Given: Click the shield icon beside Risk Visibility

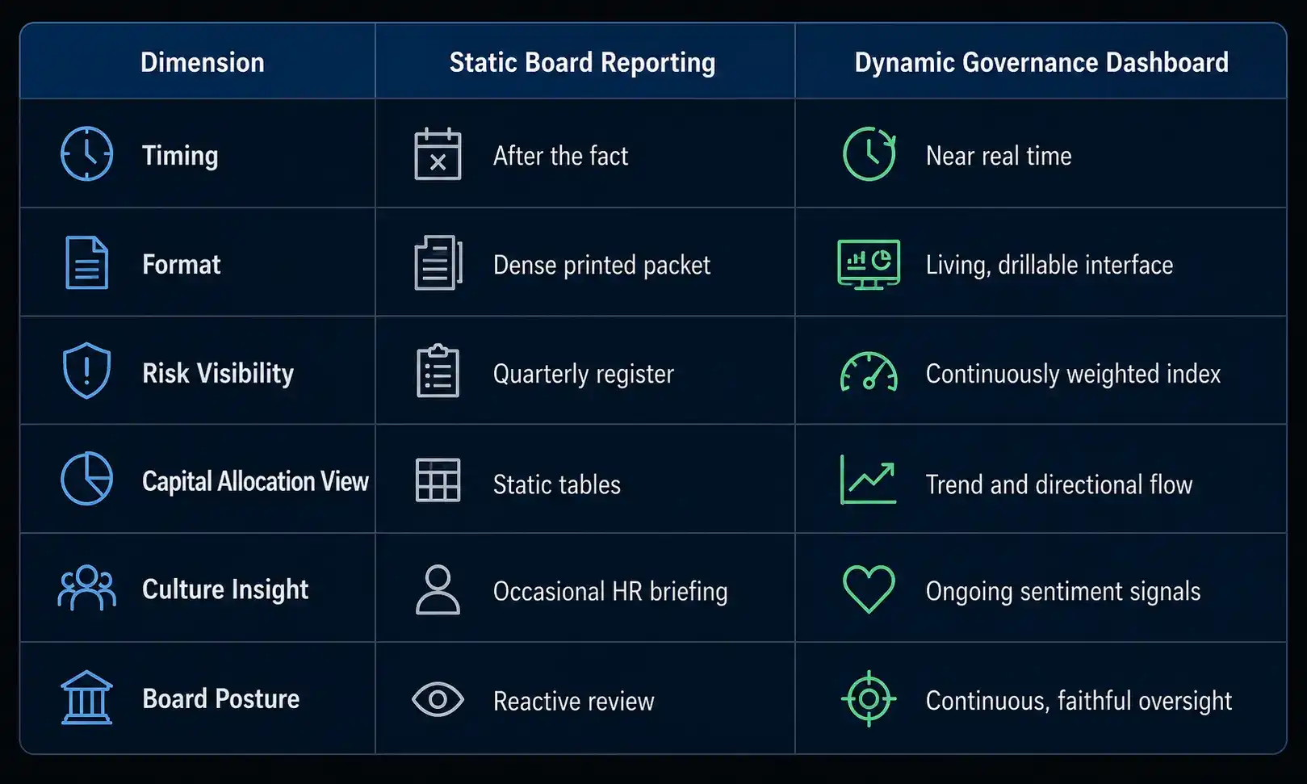Looking at the screenshot, I should click(86, 371).
